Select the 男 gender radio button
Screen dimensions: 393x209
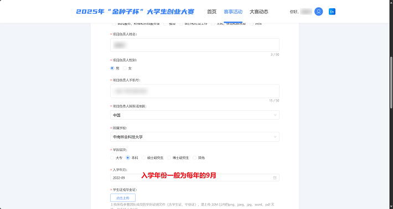point(112,68)
